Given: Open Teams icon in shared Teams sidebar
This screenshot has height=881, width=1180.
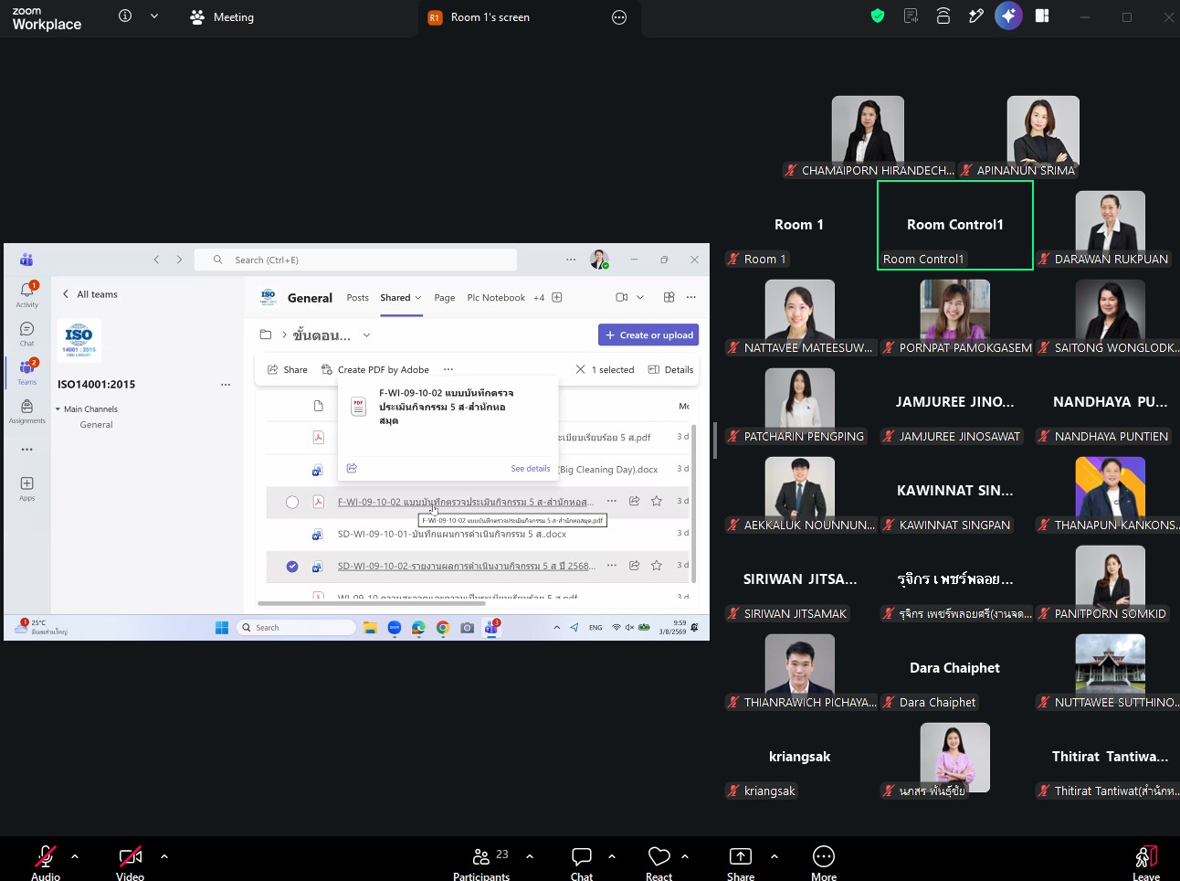Looking at the screenshot, I should pos(27,371).
